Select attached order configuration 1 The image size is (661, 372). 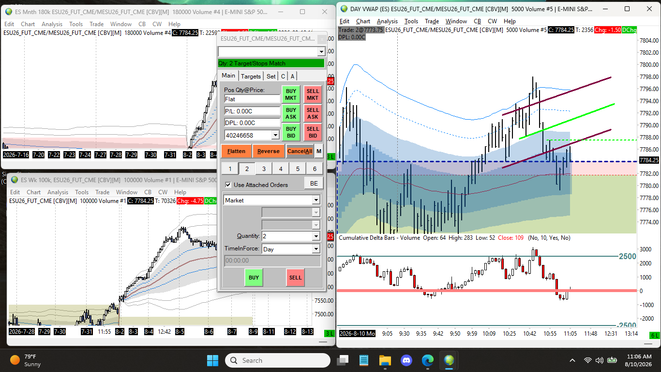click(x=230, y=169)
